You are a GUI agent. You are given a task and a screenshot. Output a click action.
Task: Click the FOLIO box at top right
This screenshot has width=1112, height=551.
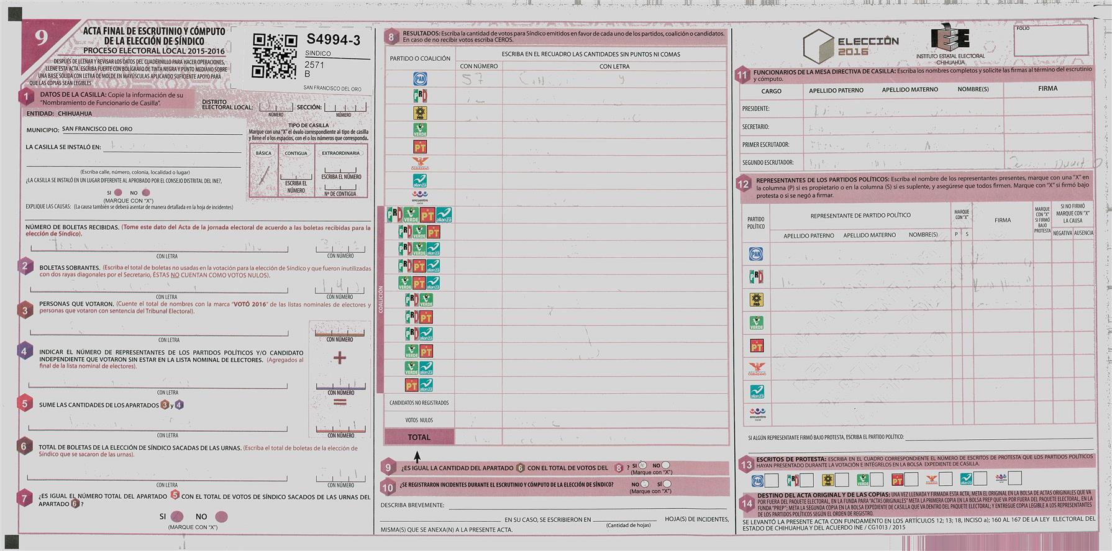point(1050,41)
